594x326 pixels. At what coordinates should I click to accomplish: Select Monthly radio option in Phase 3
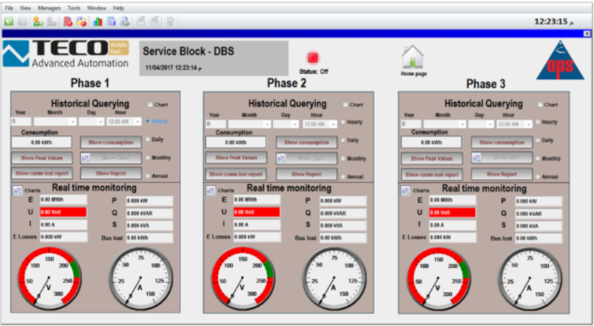click(537, 158)
